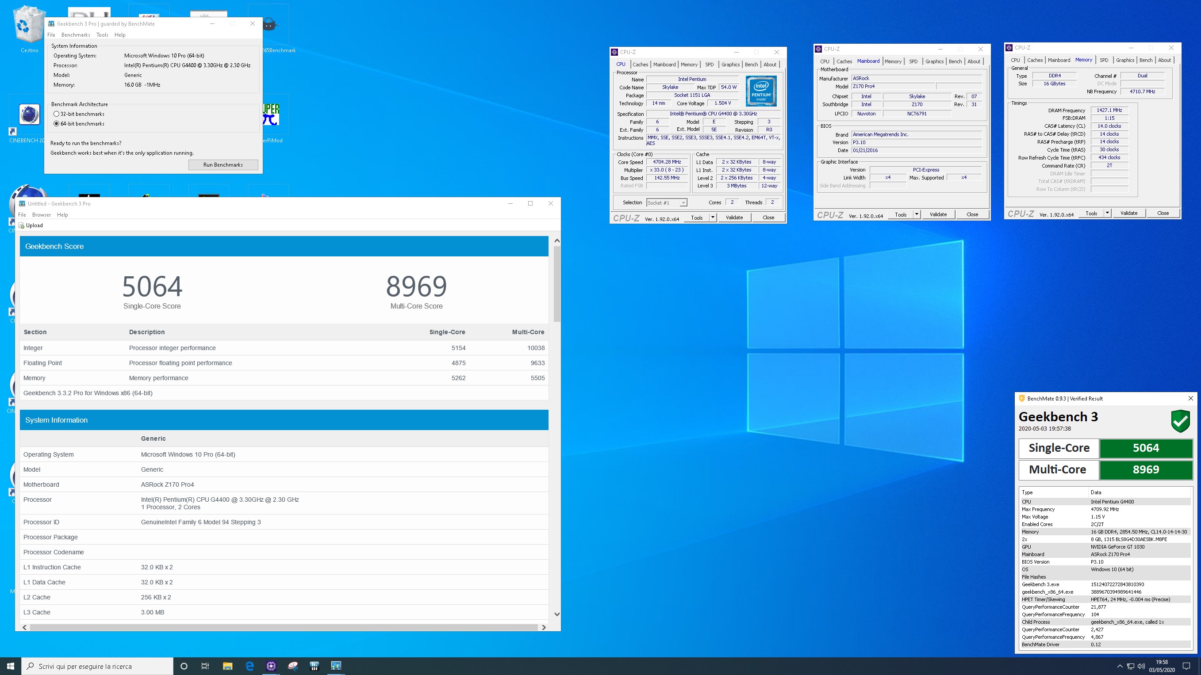Click Close button in Mainboard CPU-Z window
This screenshot has height=675, width=1201.
coord(972,215)
